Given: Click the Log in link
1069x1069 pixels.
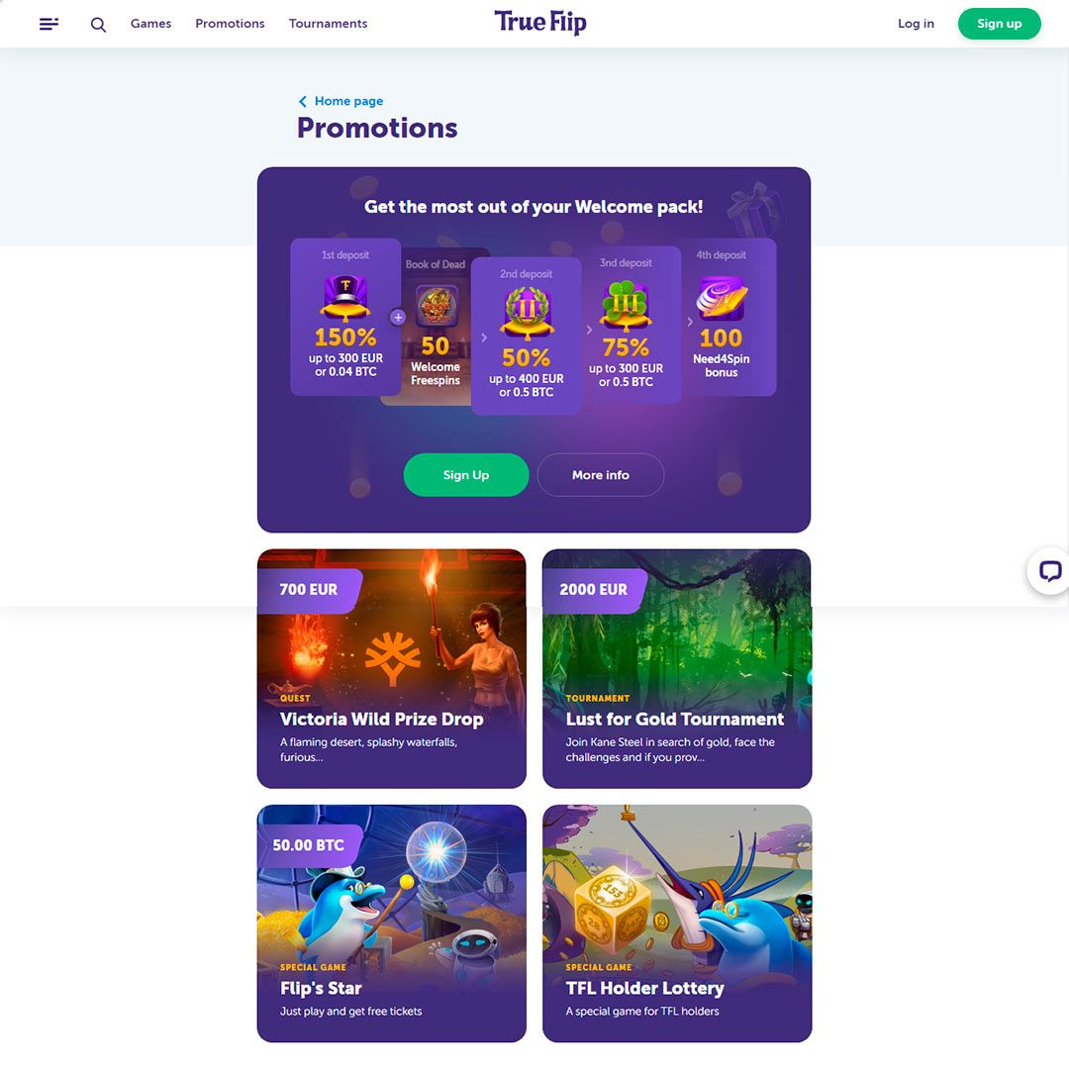Looking at the screenshot, I should 916,24.
